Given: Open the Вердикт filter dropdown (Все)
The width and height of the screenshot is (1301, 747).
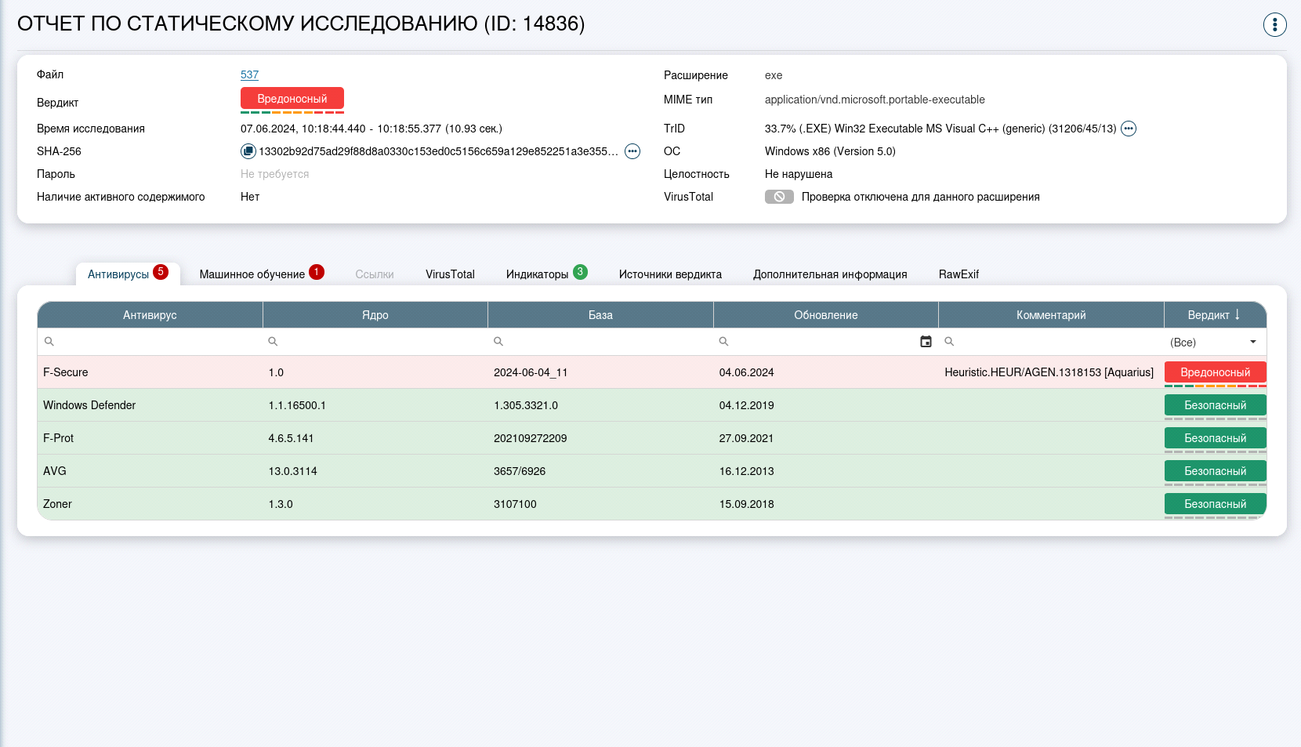Looking at the screenshot, I should (1213, 343).
